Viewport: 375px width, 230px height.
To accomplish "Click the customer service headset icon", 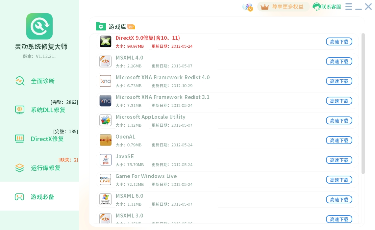I will click(317, 7).
